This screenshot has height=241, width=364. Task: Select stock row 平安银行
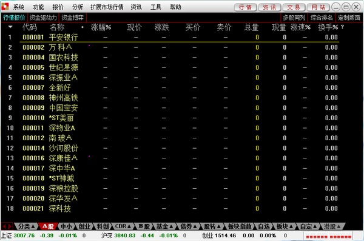point(173,37)
